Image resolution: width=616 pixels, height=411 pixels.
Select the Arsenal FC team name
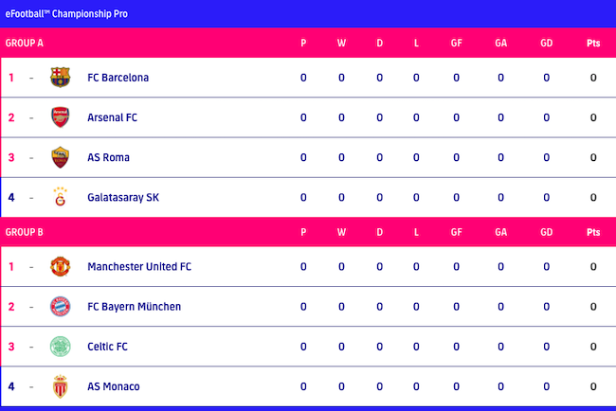click(112, 117)
